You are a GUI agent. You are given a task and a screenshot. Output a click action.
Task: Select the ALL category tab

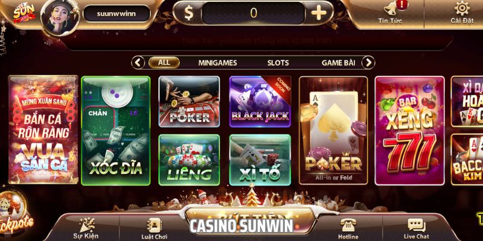(x=164, y=63)
